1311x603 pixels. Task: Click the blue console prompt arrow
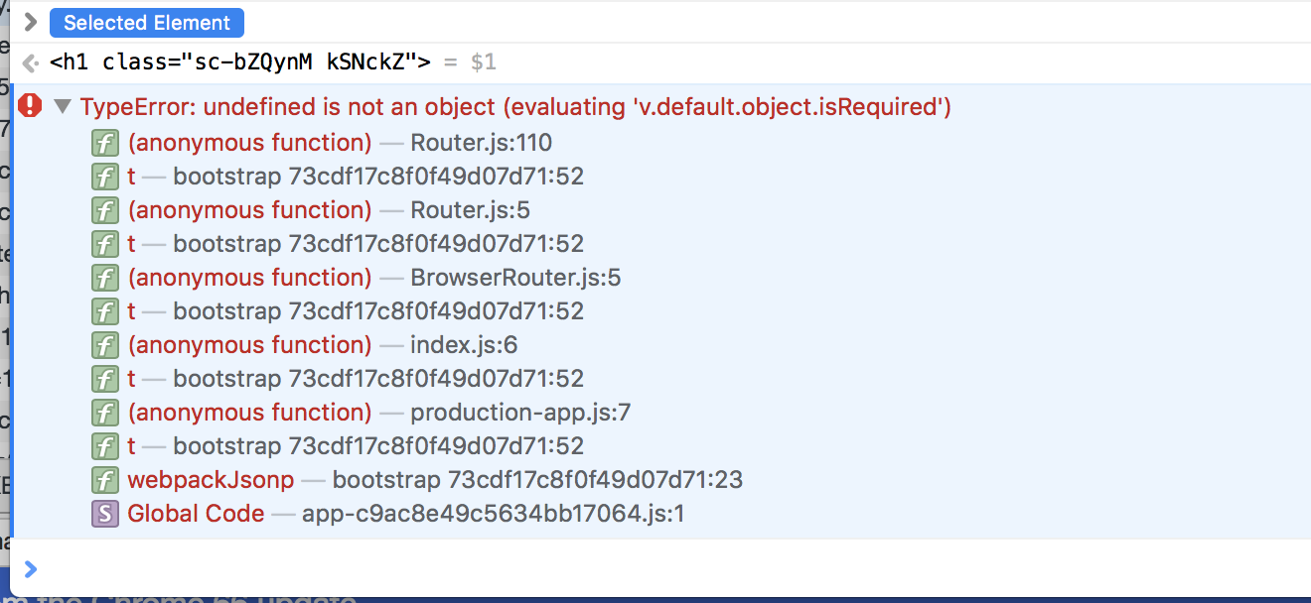(31, 569)
